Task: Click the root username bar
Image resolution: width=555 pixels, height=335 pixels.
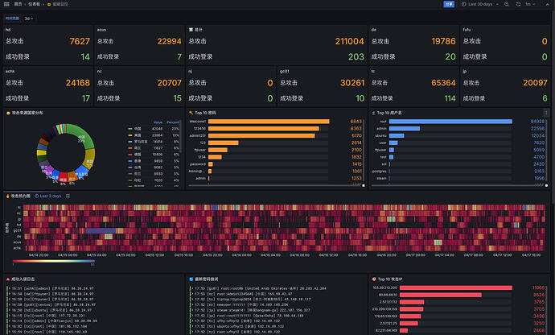Action: tap(450, 122)
